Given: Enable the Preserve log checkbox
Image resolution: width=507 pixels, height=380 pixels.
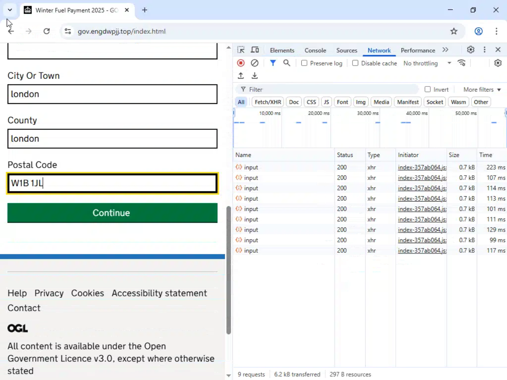Looking at the screenshot, I should point(304,63).
